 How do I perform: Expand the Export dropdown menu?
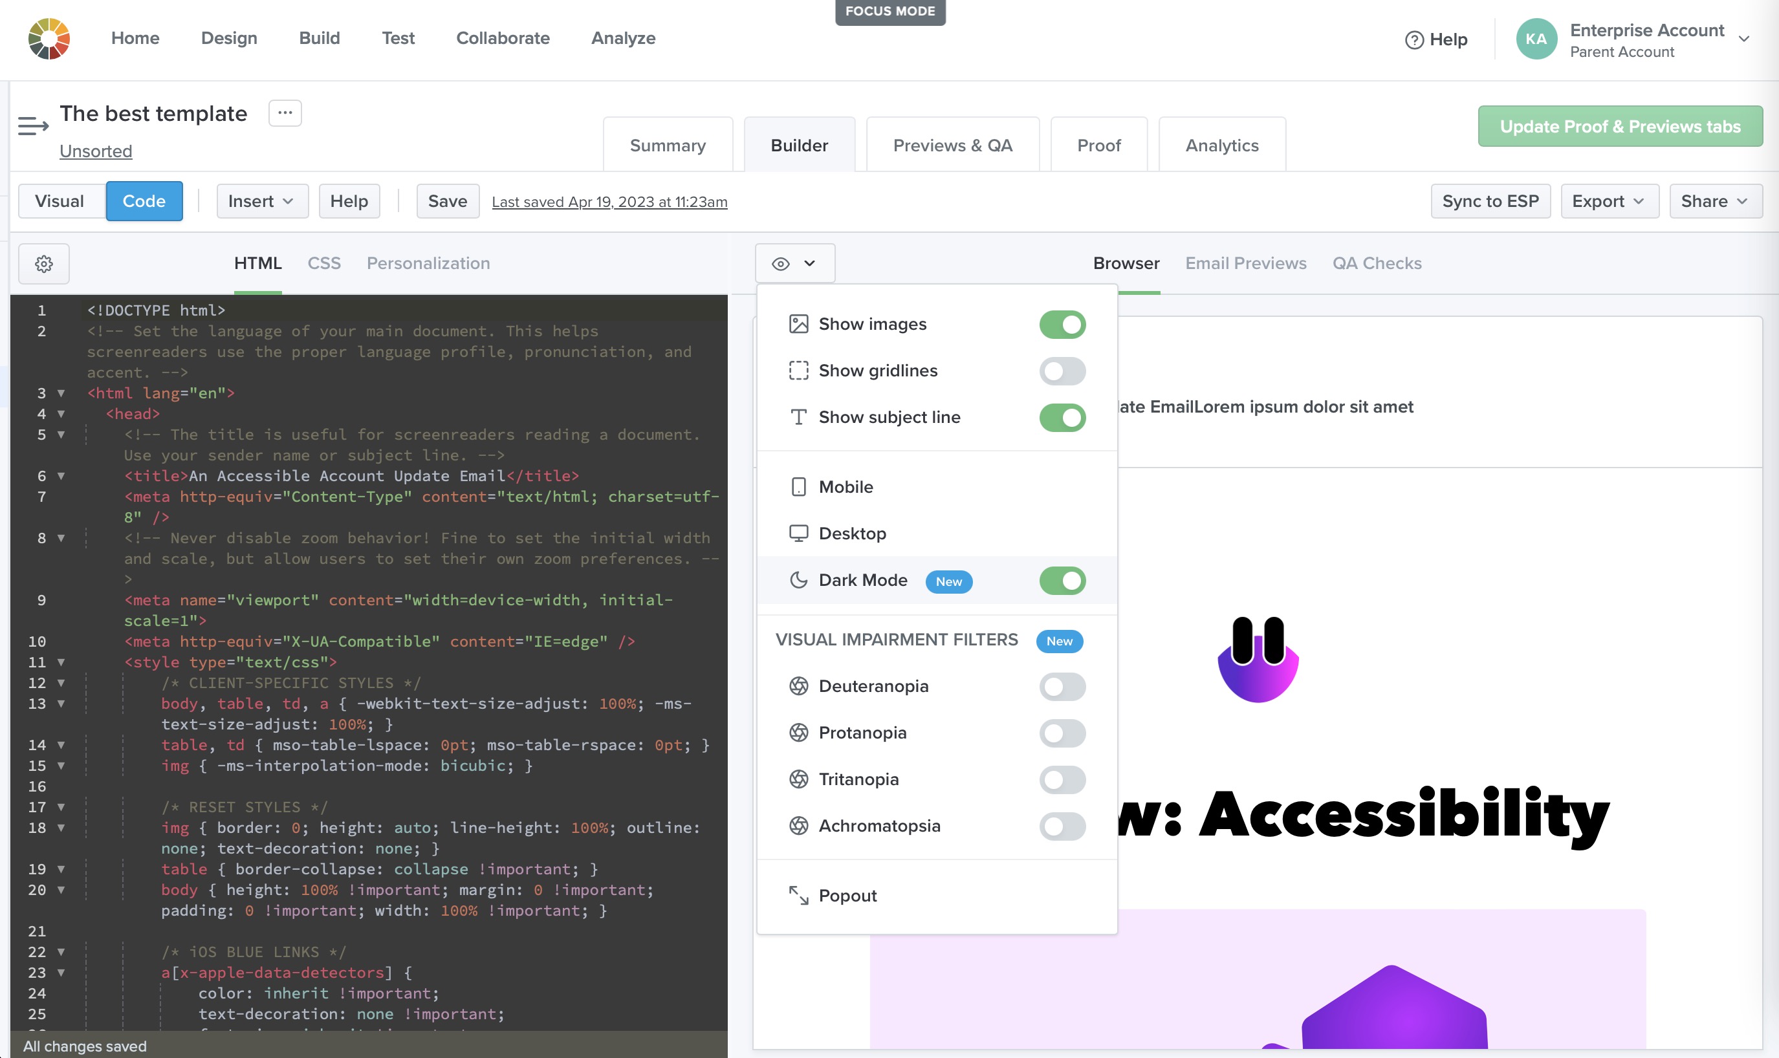[1609, 201]
